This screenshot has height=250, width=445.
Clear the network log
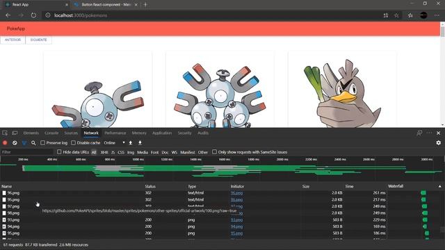(x=15, y=143)
